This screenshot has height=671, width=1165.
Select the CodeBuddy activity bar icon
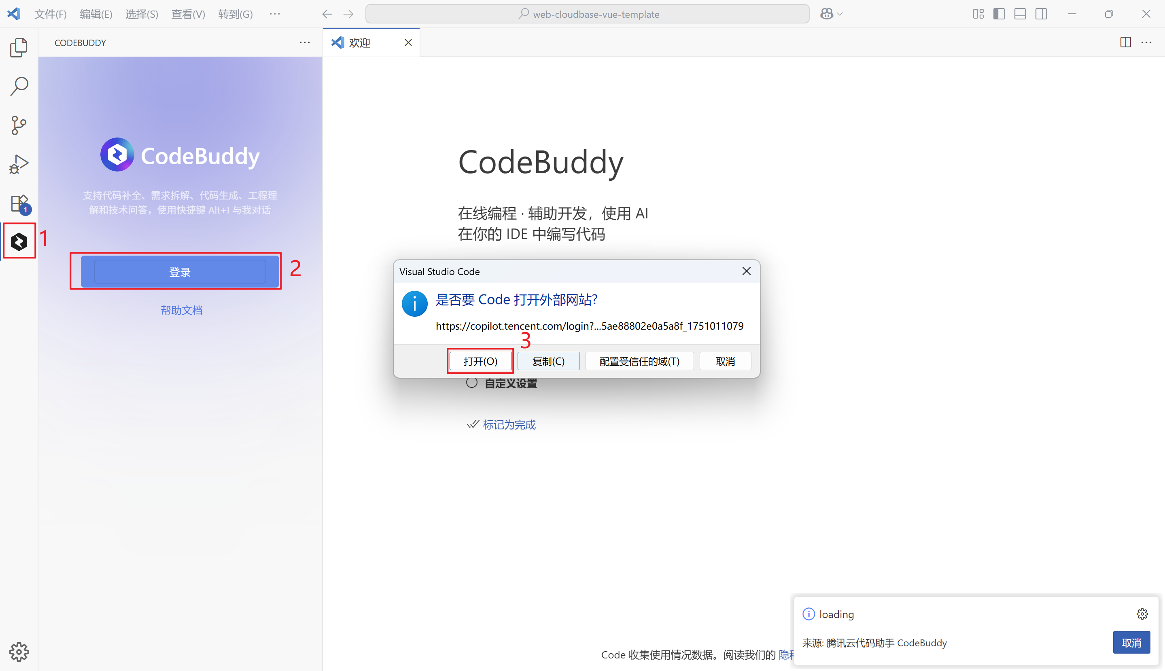[19, 241]
